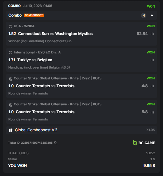This screenshot has width=163, height=176.
Task: Open Counter-Terrorists vs Terrorists 5:8 match
Action: click(x=45, y=112)
